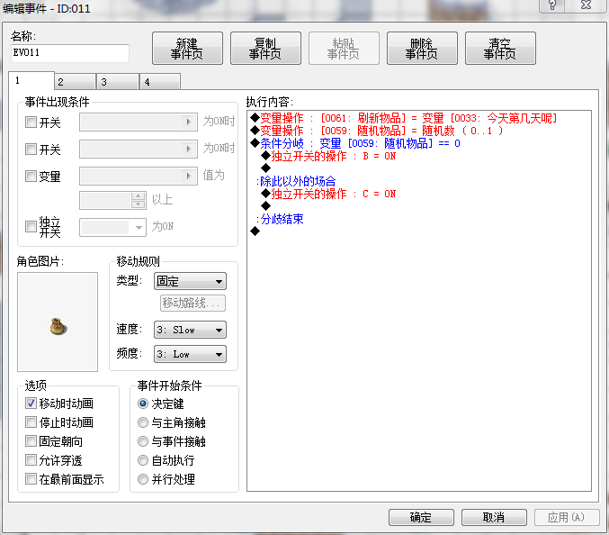Enable the 变量 condition checkbox
Image resolution: width=609 pixels, height=535 pixels.
coord(31,177)
